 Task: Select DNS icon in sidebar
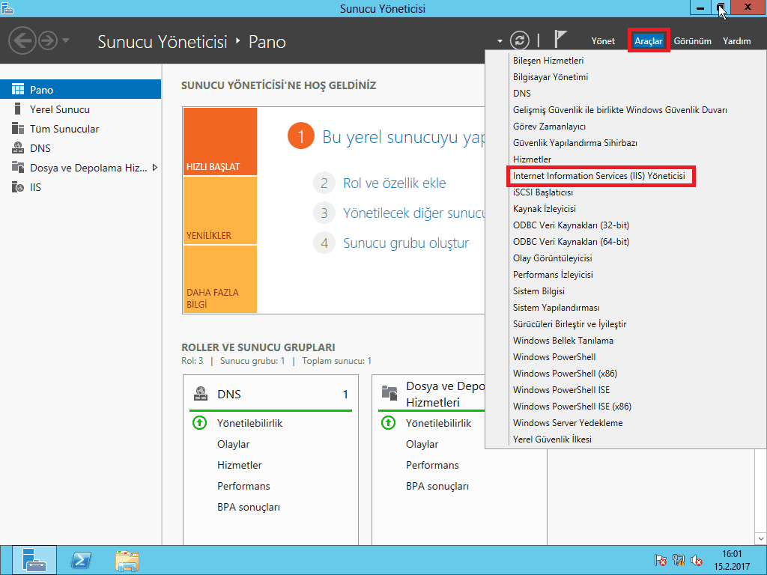pyautogui.click(x=18, y=147)
